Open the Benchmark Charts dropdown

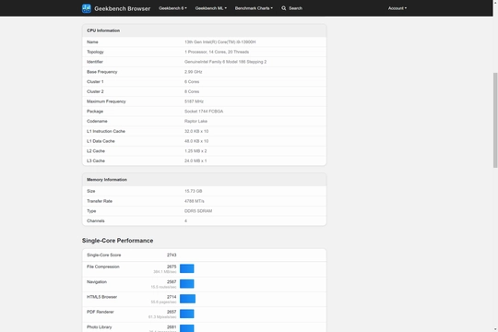254,8
